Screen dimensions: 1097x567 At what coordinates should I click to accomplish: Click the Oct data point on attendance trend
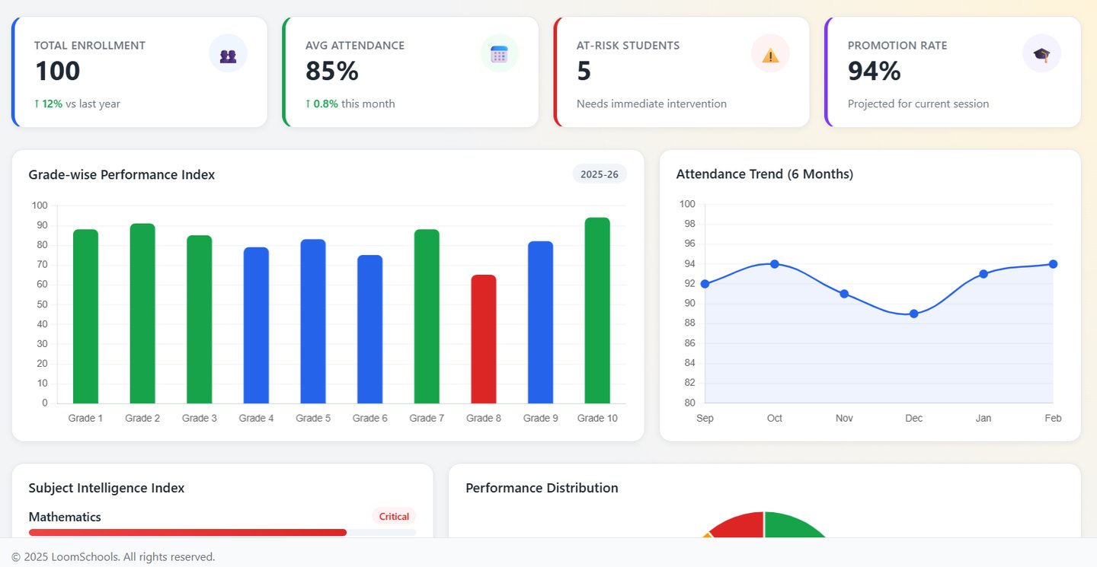click(775, 264)
